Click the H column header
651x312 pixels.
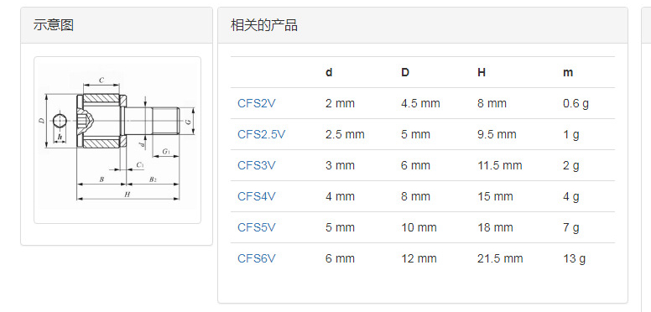coord(482,73)
